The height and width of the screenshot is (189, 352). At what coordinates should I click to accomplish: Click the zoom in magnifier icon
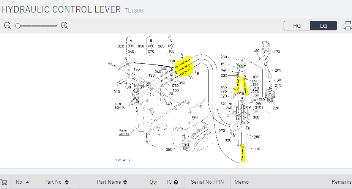[65, 26]
